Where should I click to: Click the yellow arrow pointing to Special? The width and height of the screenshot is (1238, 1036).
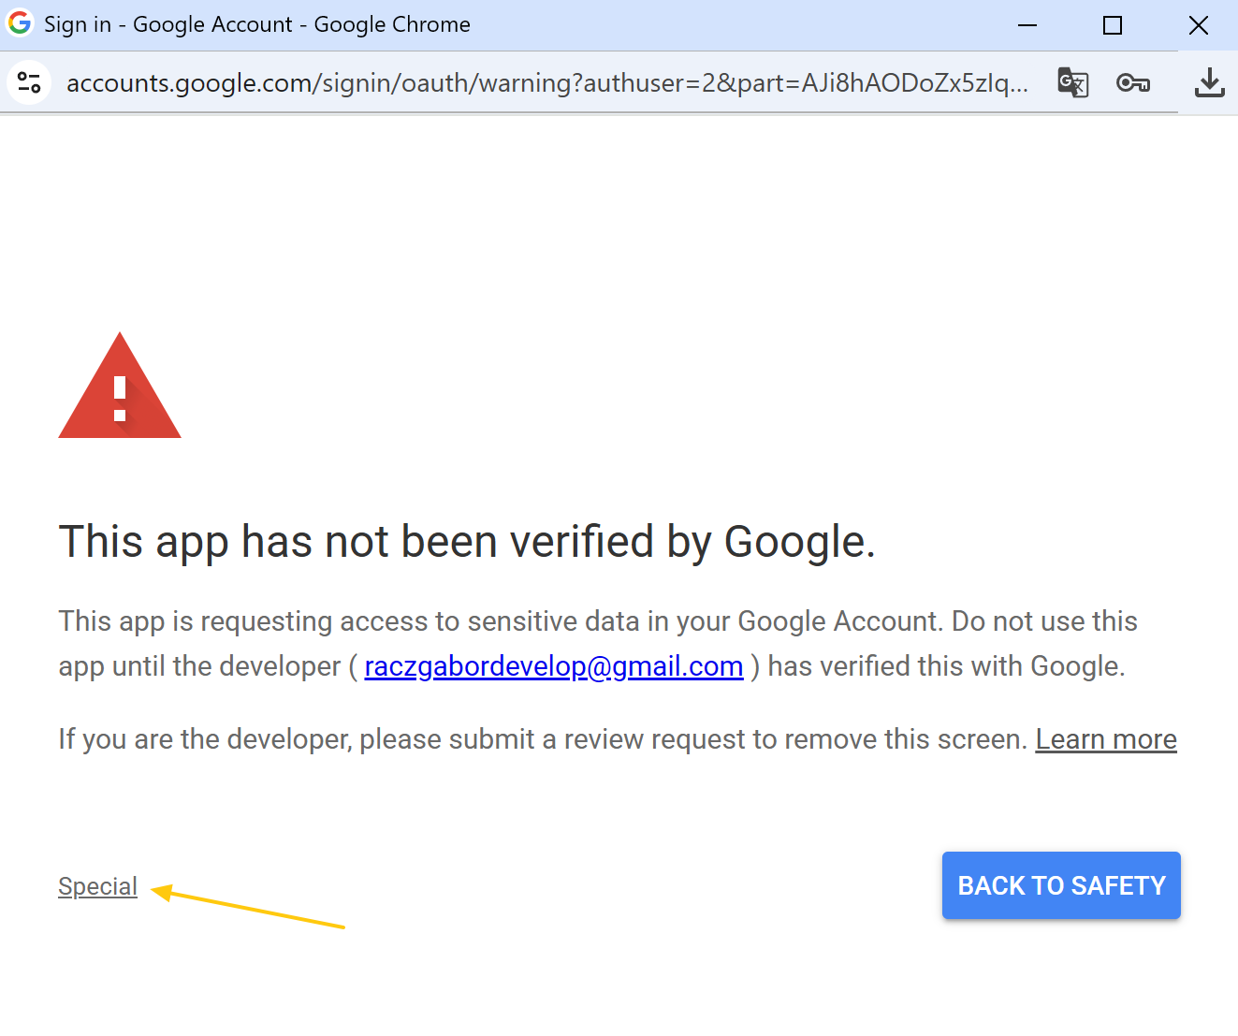point(248,906)
